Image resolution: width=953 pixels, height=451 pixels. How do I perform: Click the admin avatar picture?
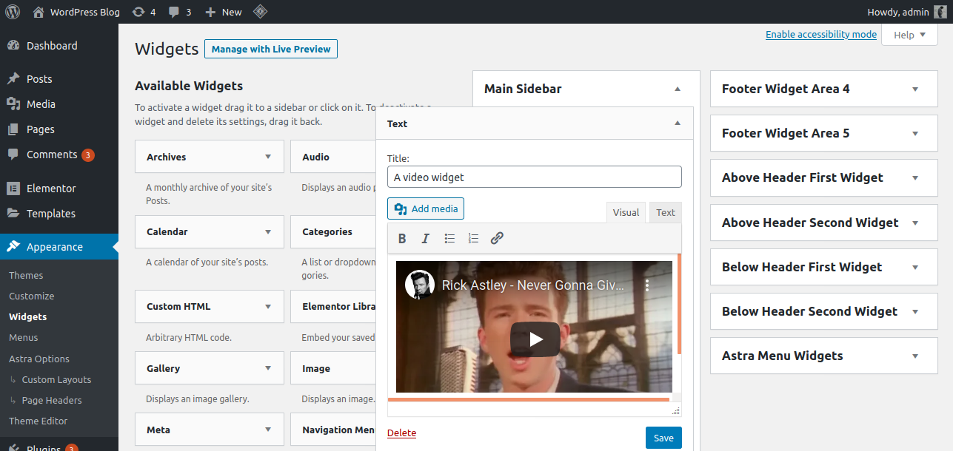[939, 12]
